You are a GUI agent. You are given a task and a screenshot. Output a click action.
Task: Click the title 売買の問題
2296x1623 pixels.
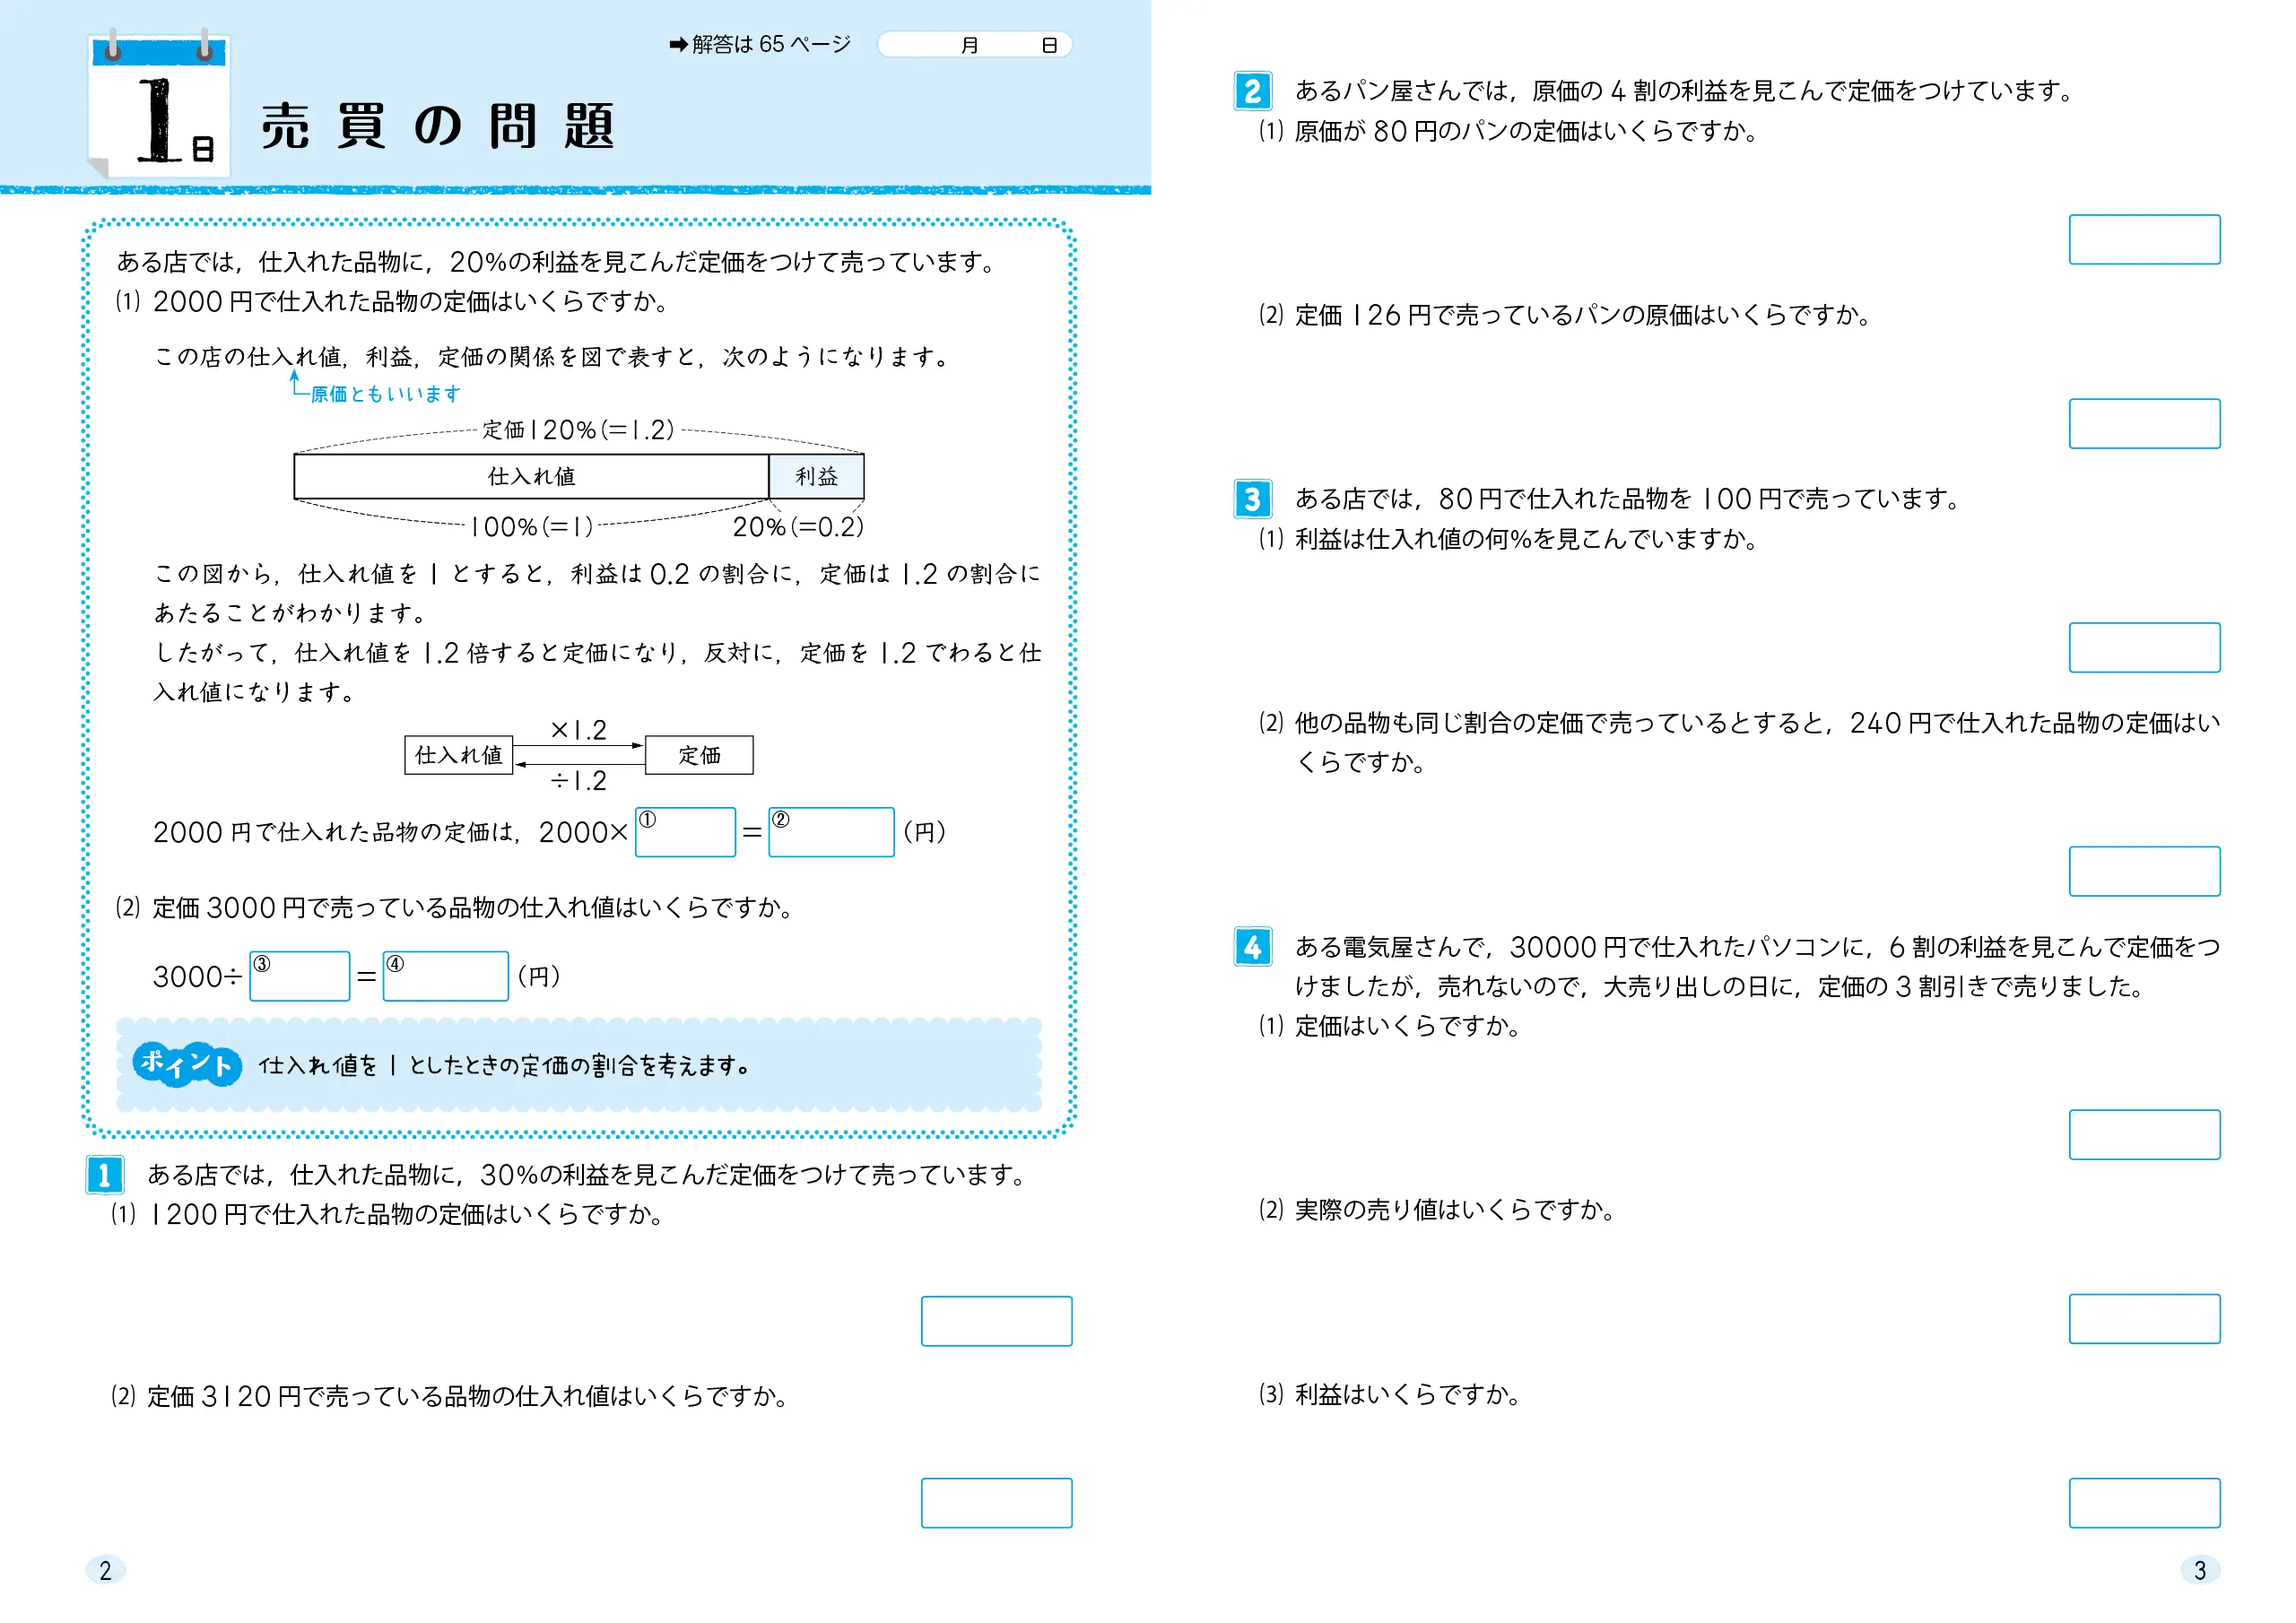point(438,126)
